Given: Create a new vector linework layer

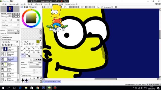Looking at the screenshot, I should point(6,42).
